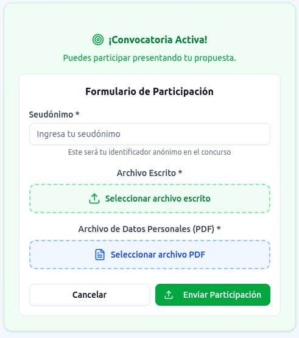The width and height of the screenshot is (299, 338).
Task: Click the asterisk next to Seudónimo
Action: tap(77, 113)
